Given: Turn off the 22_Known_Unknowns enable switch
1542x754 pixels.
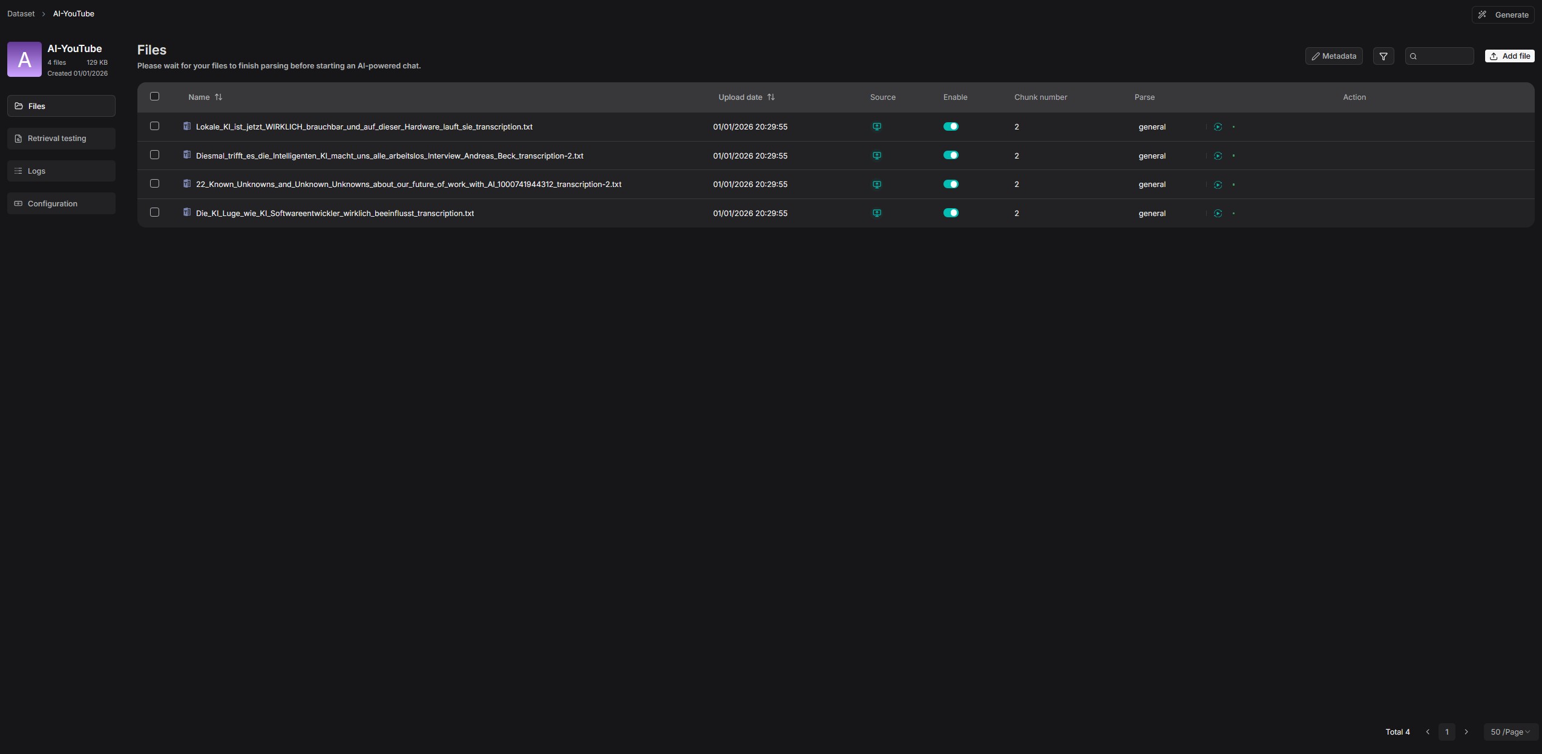Looking at the screenshot, I should click(950, 184).
